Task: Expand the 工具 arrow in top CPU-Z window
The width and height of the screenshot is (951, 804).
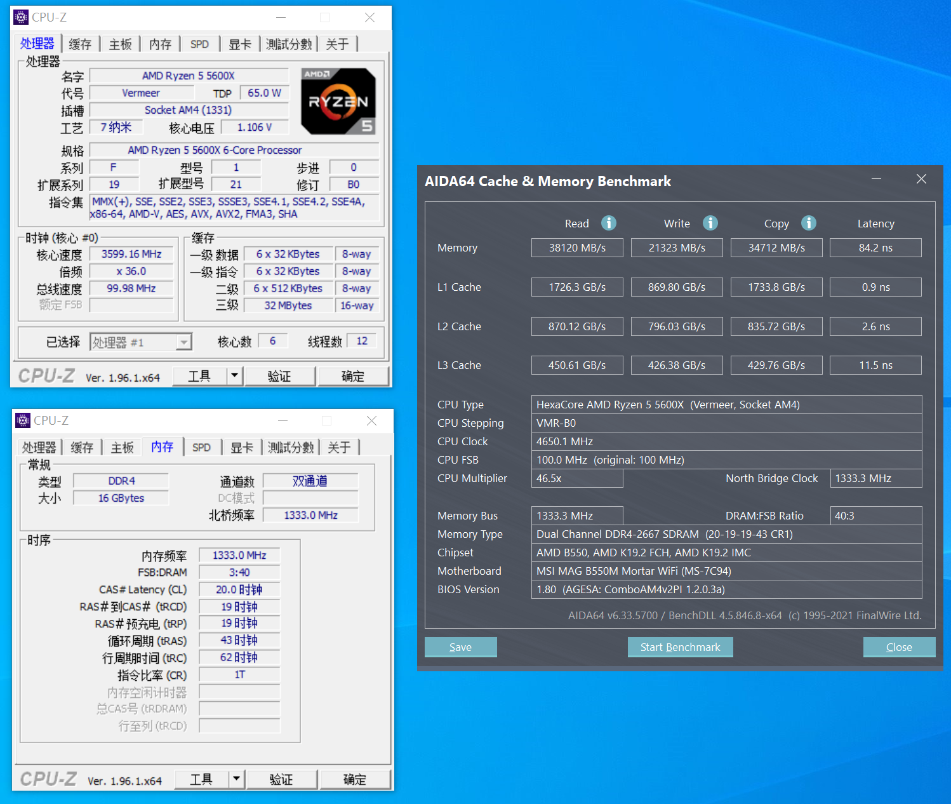Action: point(234,376)
